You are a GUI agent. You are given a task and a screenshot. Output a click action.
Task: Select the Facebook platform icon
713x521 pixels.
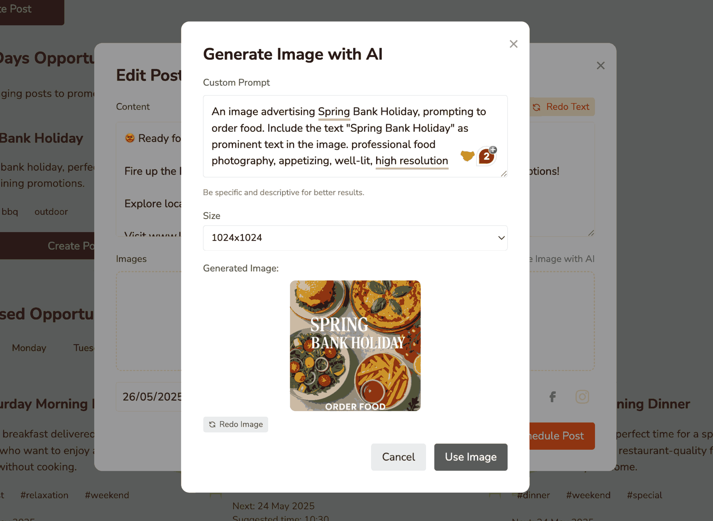tap(552, 397)
